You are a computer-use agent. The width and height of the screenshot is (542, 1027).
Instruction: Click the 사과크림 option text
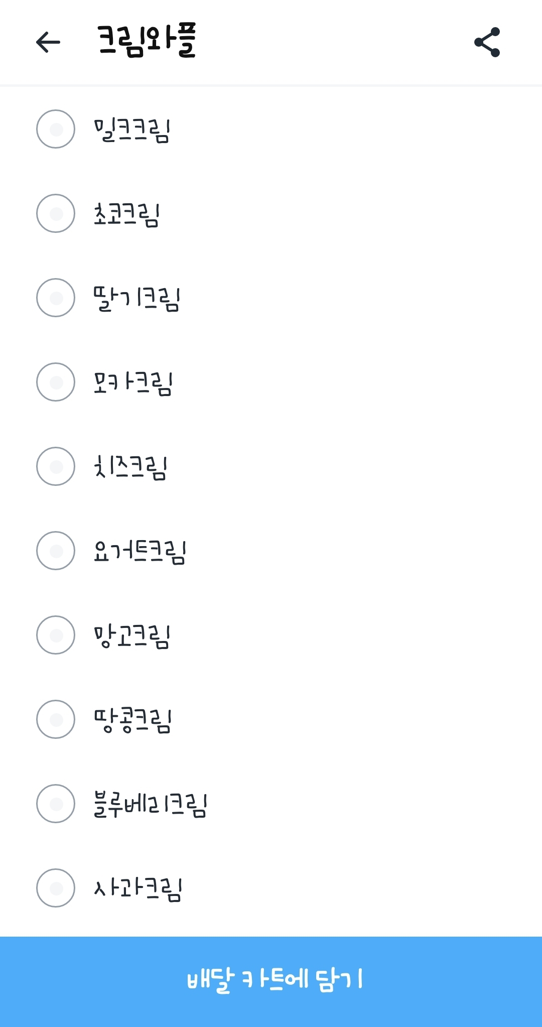138,889
